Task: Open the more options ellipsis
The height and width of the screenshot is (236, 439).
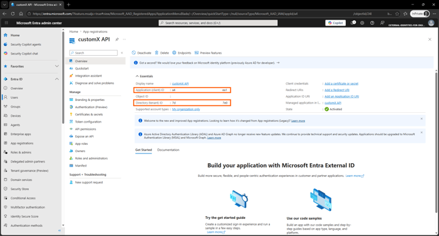Action: click(124, 39)
